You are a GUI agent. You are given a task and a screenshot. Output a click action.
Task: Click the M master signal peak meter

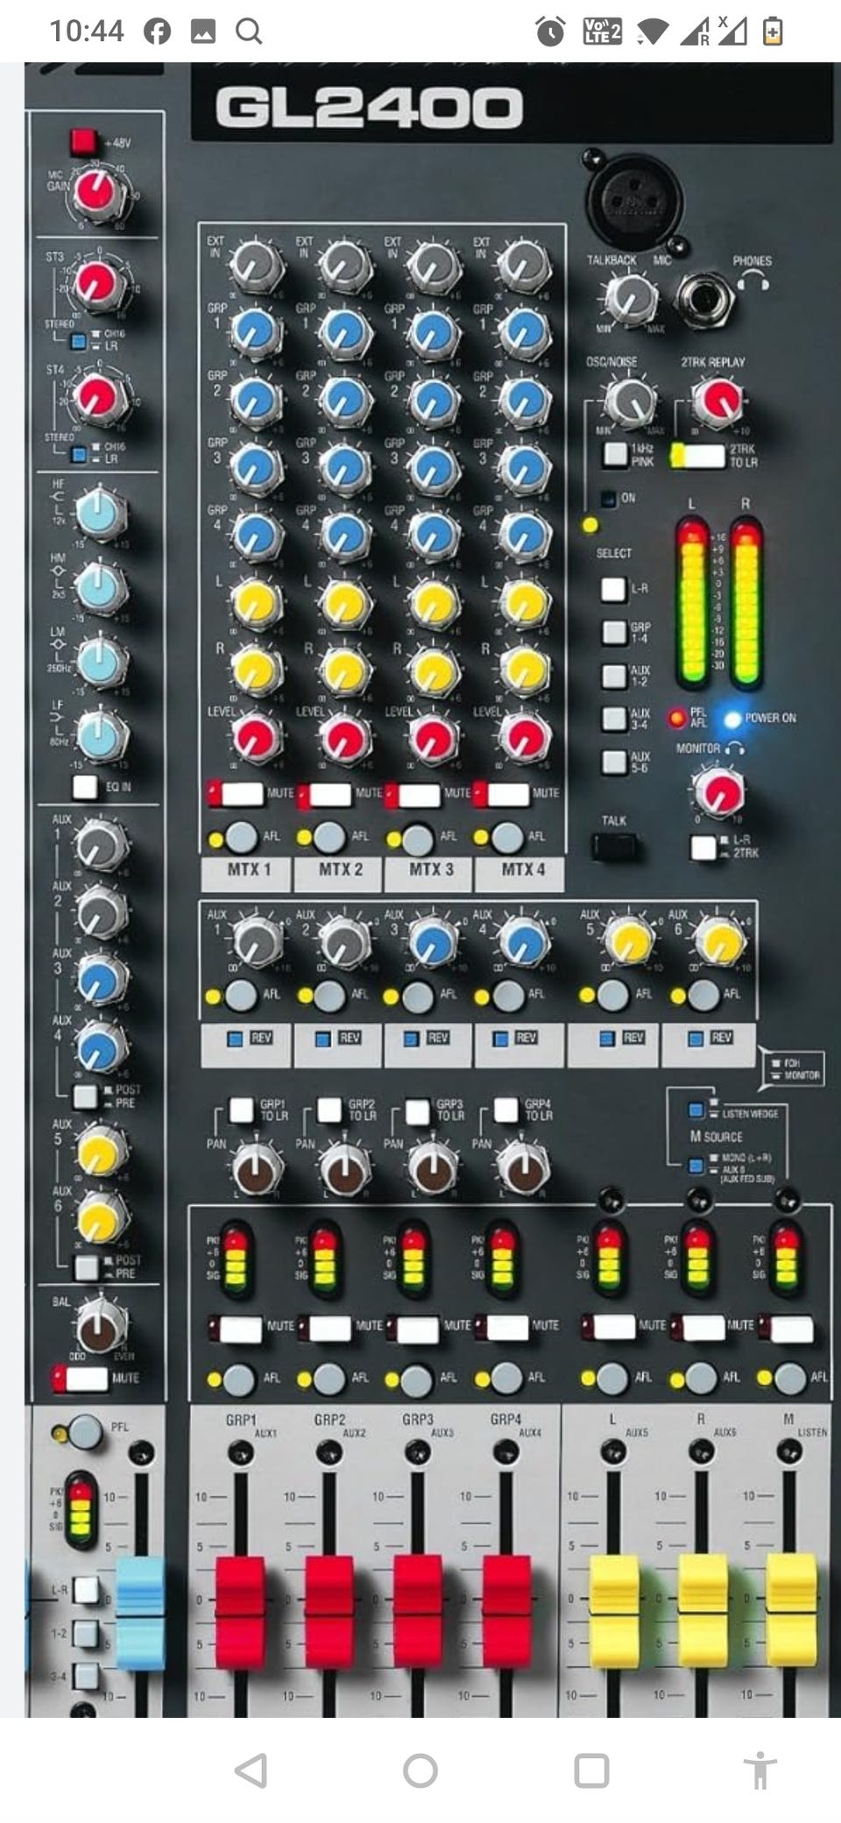[787, 1257]
